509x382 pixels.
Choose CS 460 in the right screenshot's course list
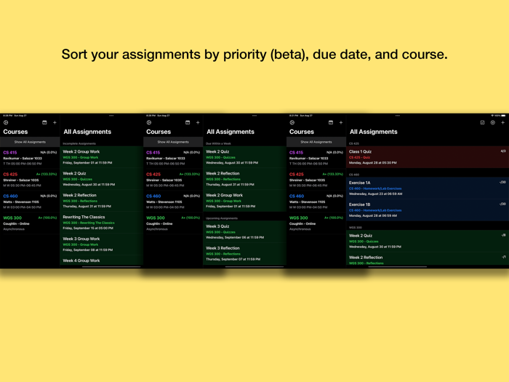coord(316,202)
